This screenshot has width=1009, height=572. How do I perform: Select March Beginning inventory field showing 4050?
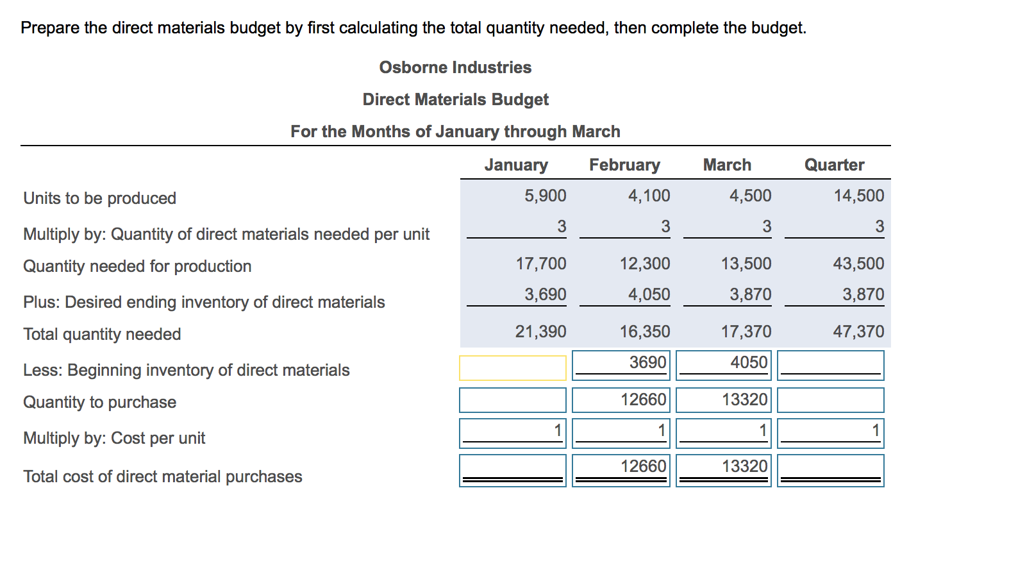724,365
